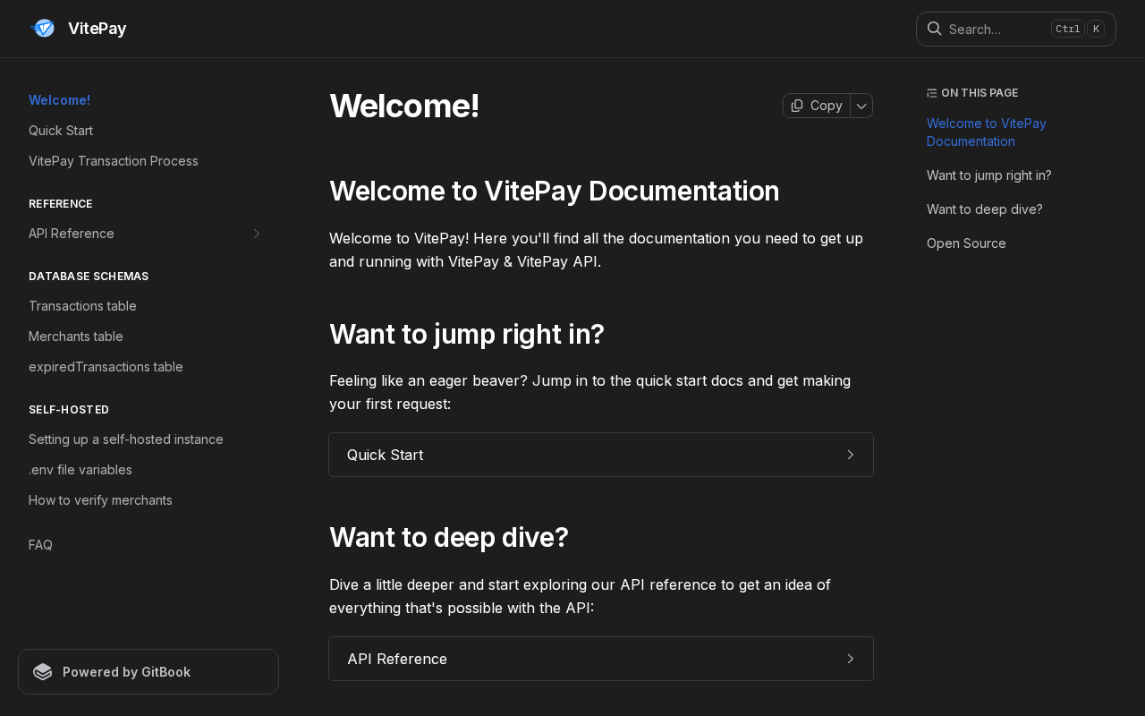
Task: Click the search magnifier icon
Action: (x=934, y=29)
